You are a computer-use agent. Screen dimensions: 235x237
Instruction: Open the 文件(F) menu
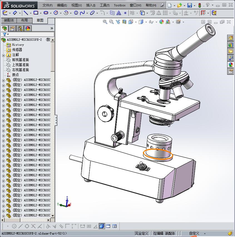pos(47,5)
